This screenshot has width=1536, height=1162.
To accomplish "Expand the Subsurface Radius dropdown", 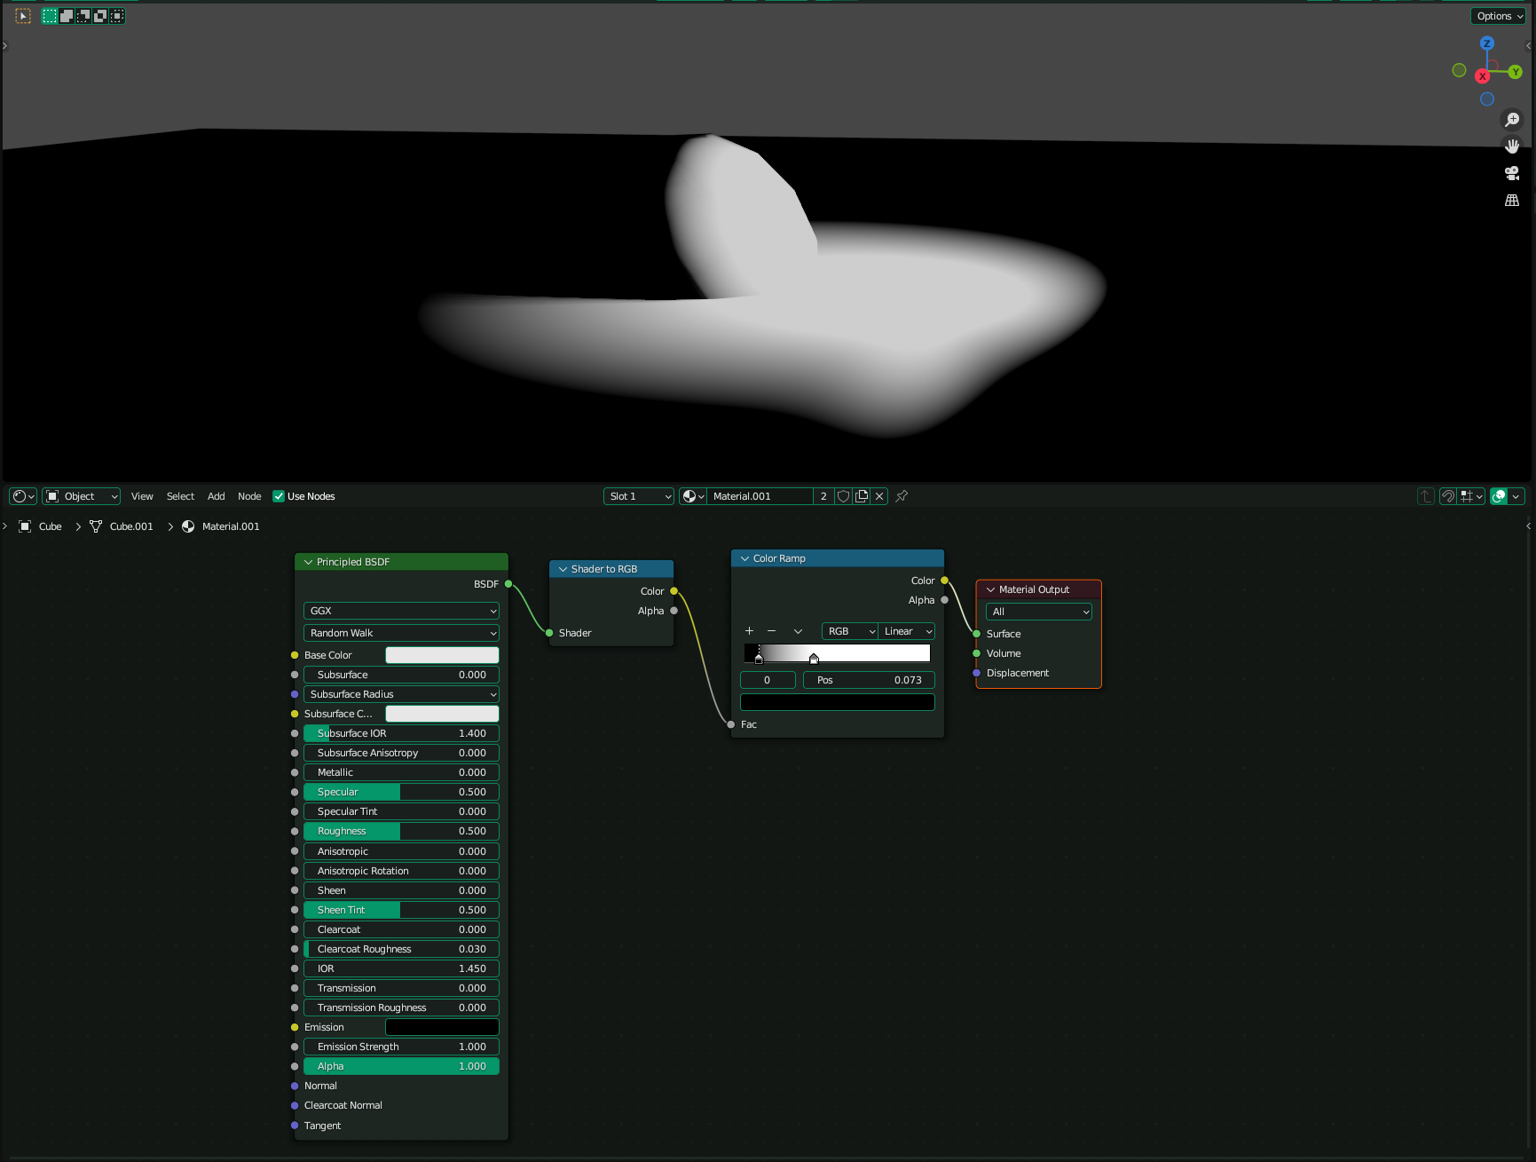I will [401, 694].
